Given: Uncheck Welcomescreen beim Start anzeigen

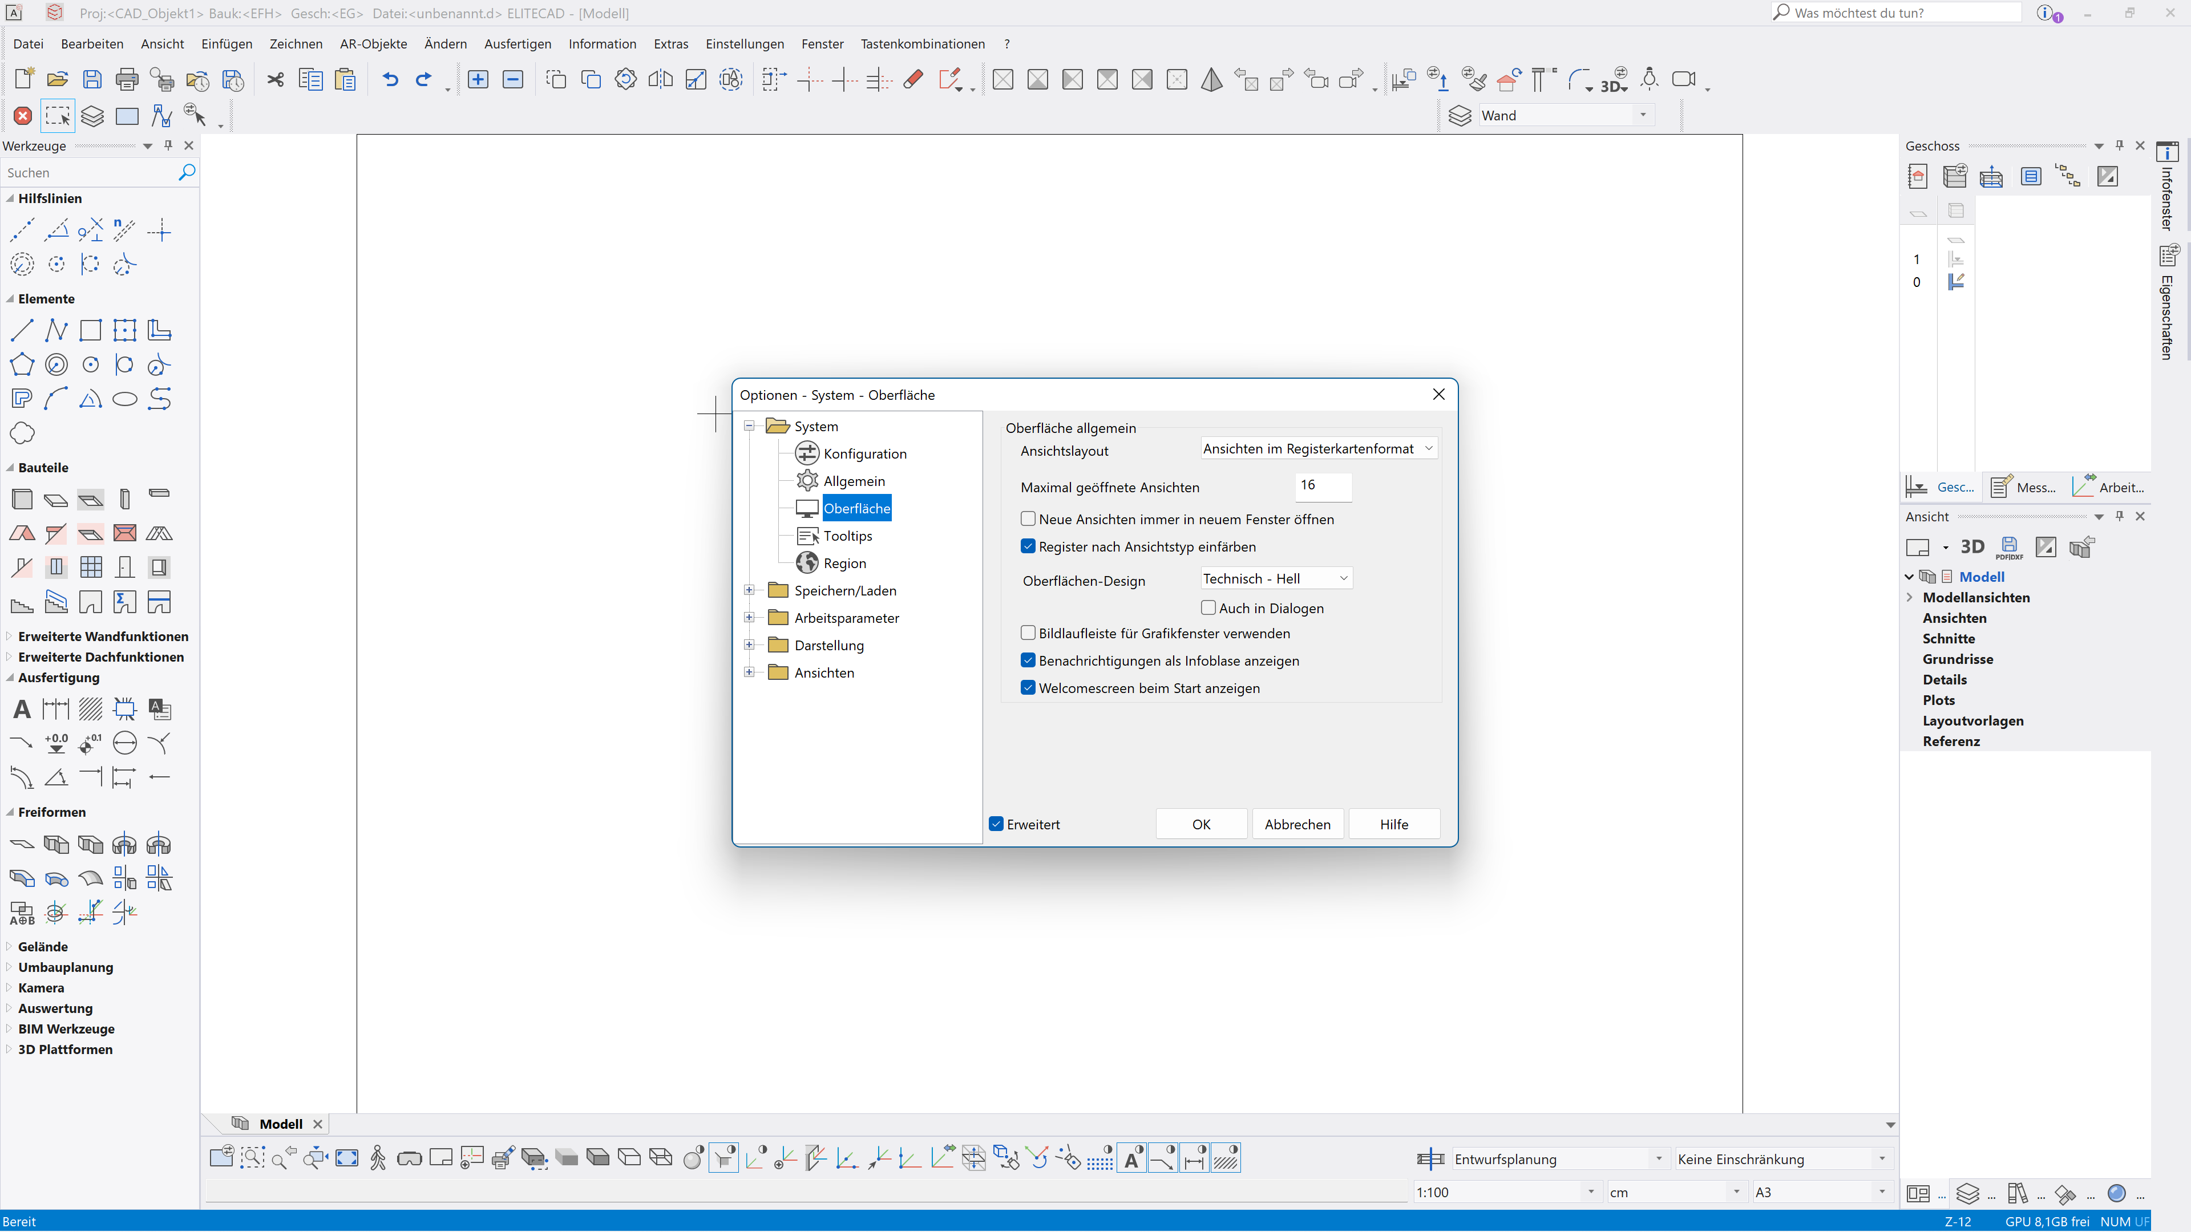Looking at the screenshot, I should tap(1028, 688).
